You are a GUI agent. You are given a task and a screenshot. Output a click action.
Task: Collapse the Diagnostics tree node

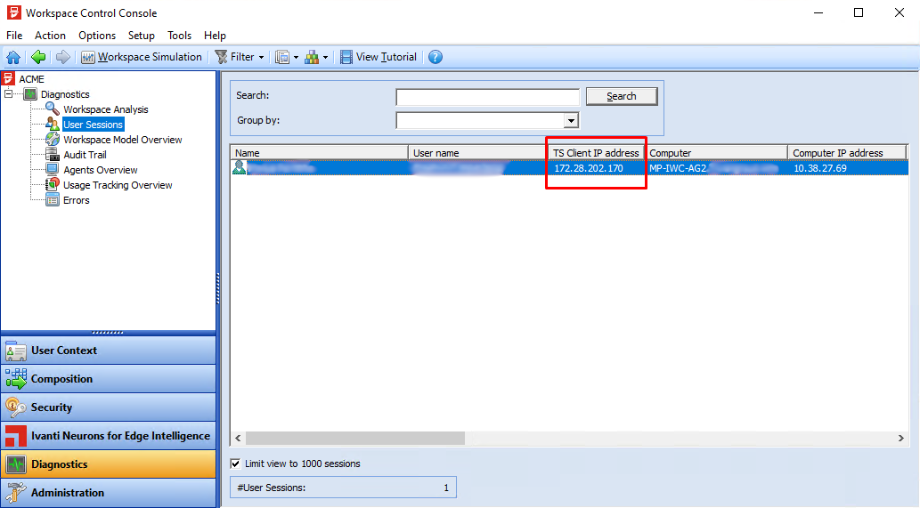pos(8,93)
